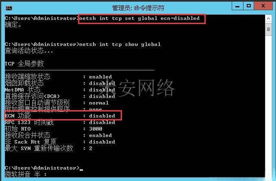Click the 最大 SYN 重新传输次数 row
Viewport: 276px width, 181px height.
(49, 148)
